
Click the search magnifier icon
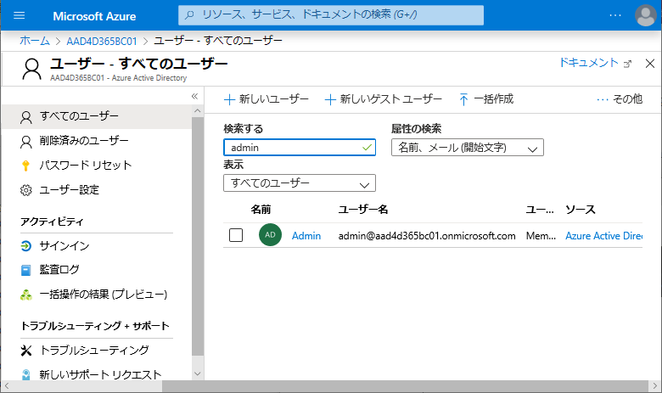pyautogui.click(x=189, y=15)
